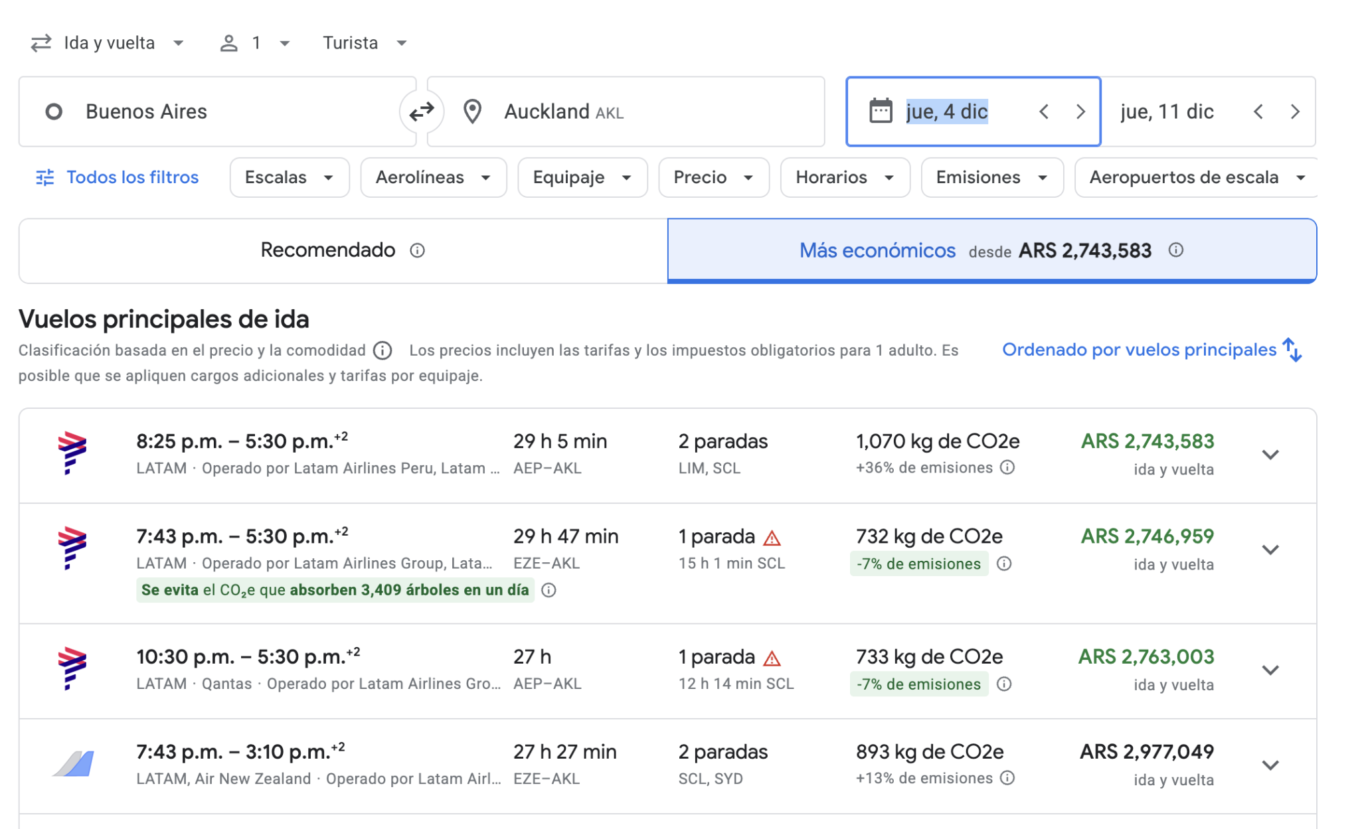Viewport: 1360px width, 829px height.
Task: Expand the ARS 2,977,049 flight details
Action: pos(1270,765)
